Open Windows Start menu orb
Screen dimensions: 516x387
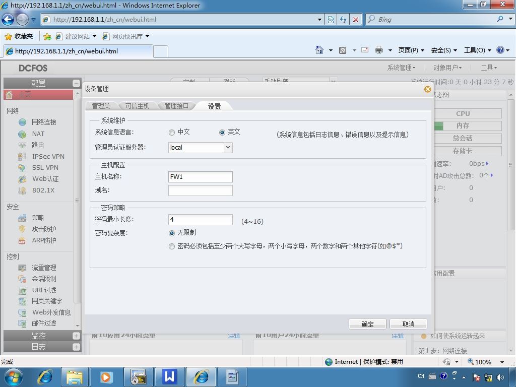[x=13, y=377]
